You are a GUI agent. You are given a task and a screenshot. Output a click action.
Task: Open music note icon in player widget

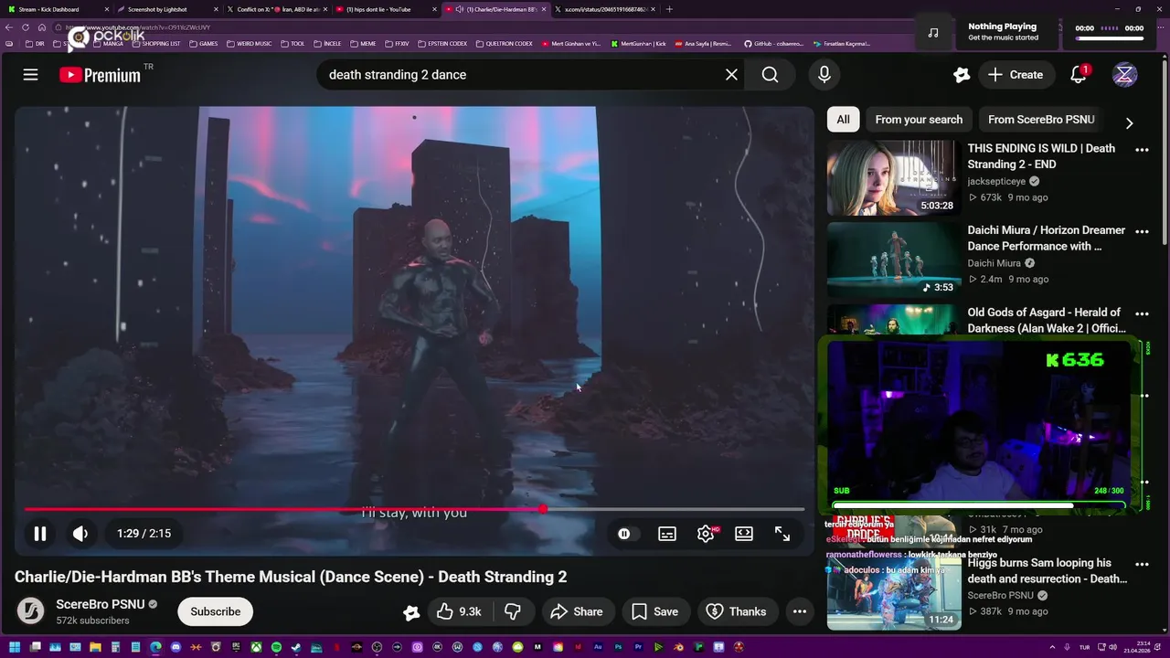[x=932, y=32]
